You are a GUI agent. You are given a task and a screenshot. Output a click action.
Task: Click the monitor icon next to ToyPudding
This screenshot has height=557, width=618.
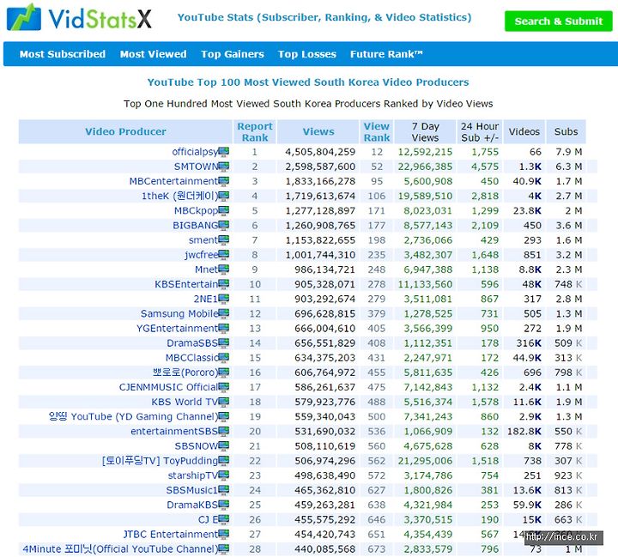point(223,461)
